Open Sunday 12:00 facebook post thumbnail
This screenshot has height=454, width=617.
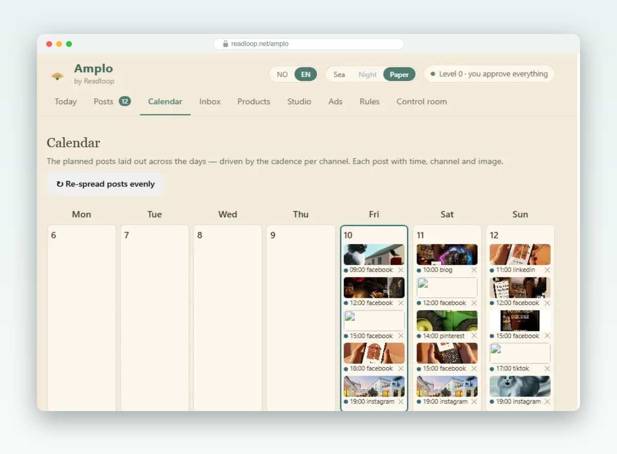point(520,287)
